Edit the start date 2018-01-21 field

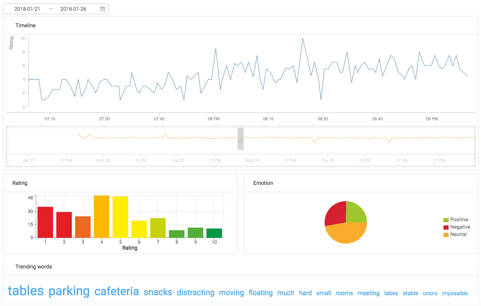tap(27, 9)
